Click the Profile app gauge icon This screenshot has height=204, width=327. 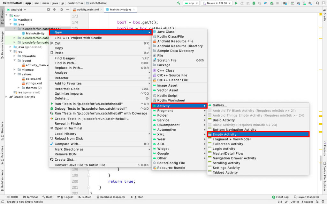point(265,3)
